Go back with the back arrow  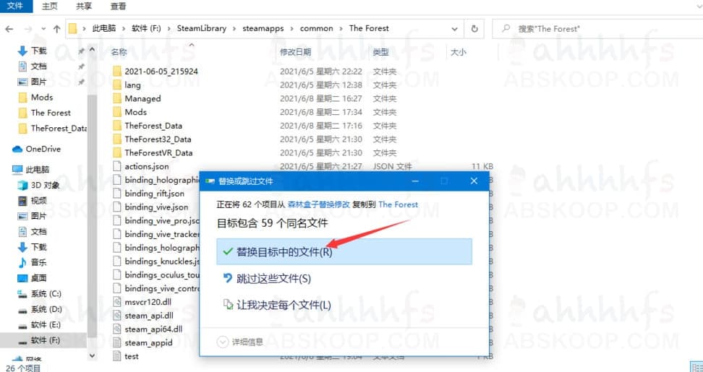tap(9, 29)
